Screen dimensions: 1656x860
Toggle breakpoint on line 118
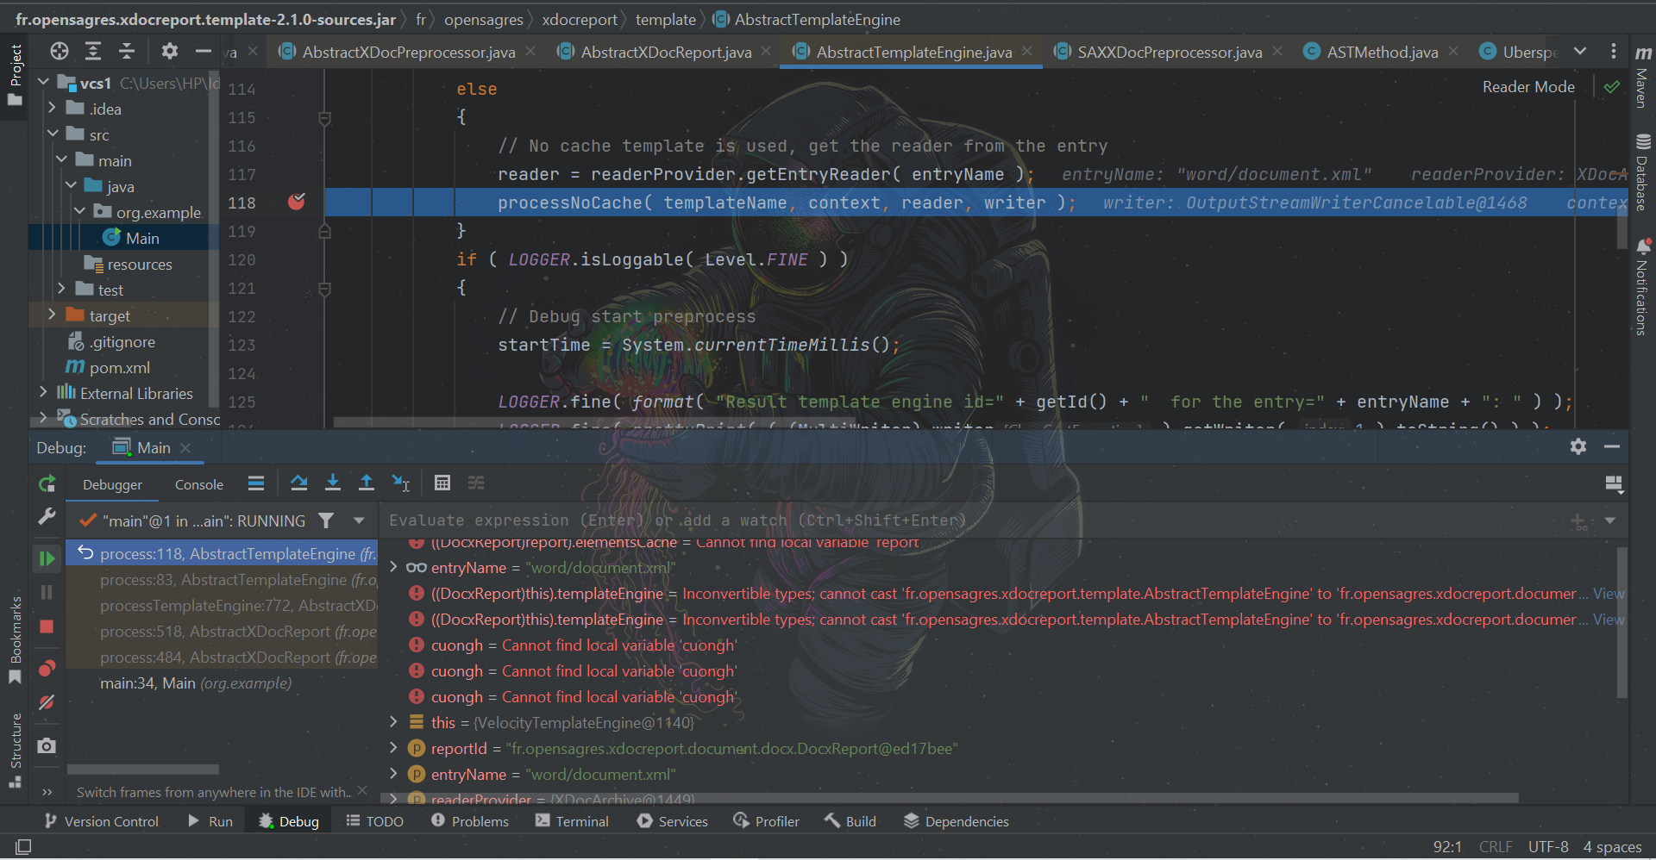pos(297,202)
